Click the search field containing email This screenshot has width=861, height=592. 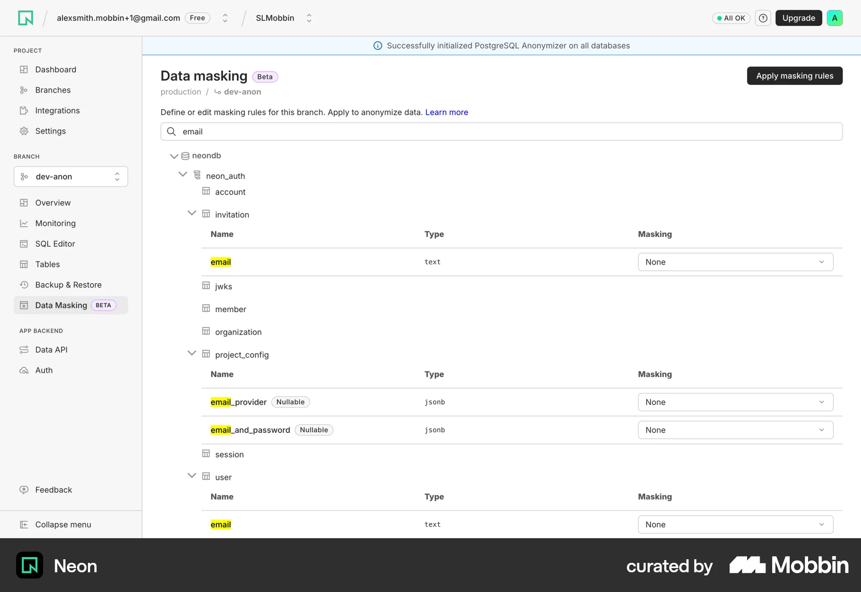501,131
